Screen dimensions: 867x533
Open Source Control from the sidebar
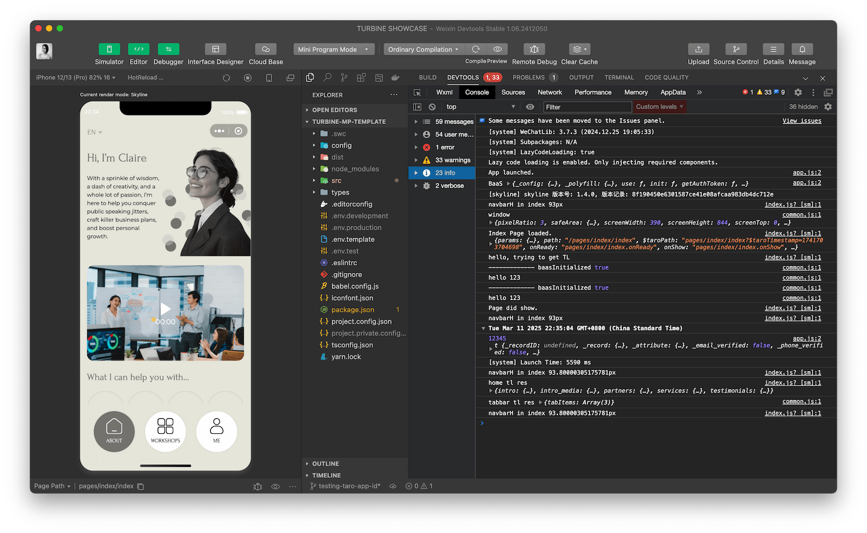point(344,77)
